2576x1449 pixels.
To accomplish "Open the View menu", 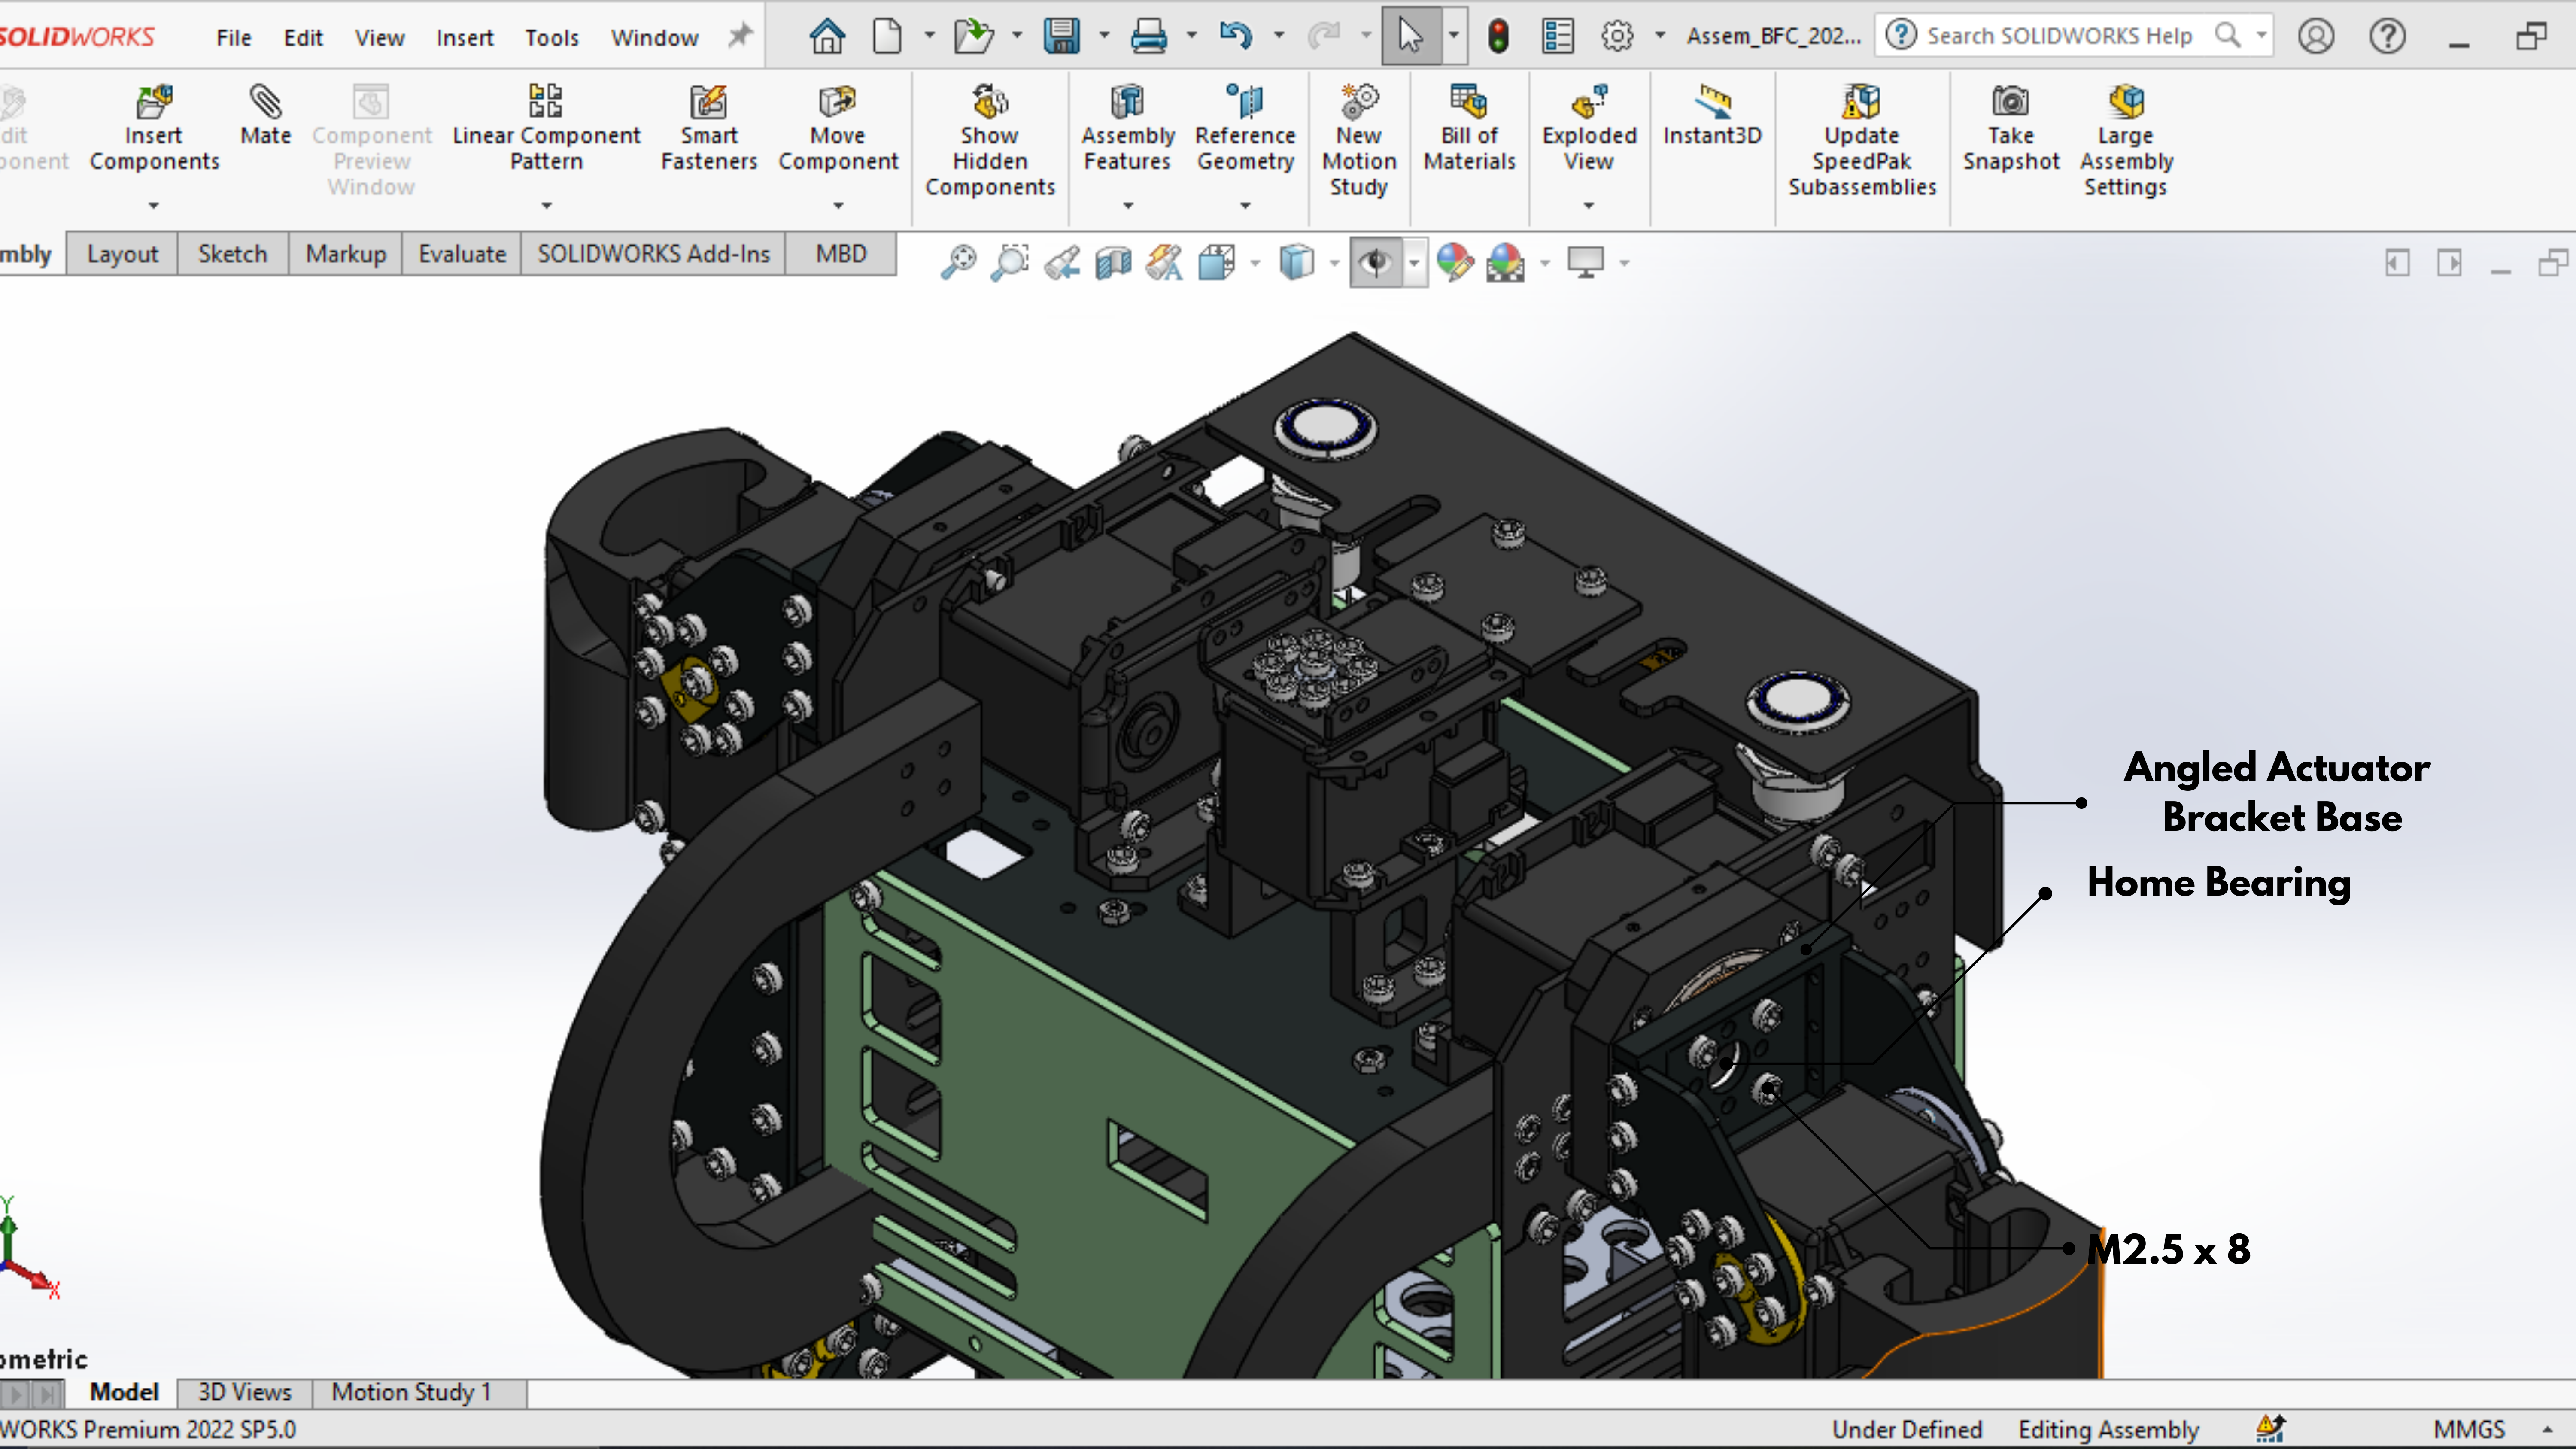I will pos(379,38).
